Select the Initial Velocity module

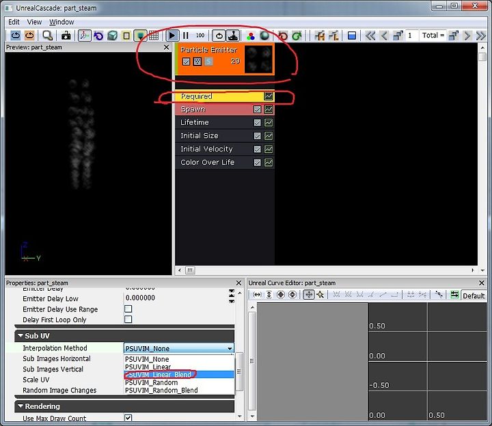225,149
